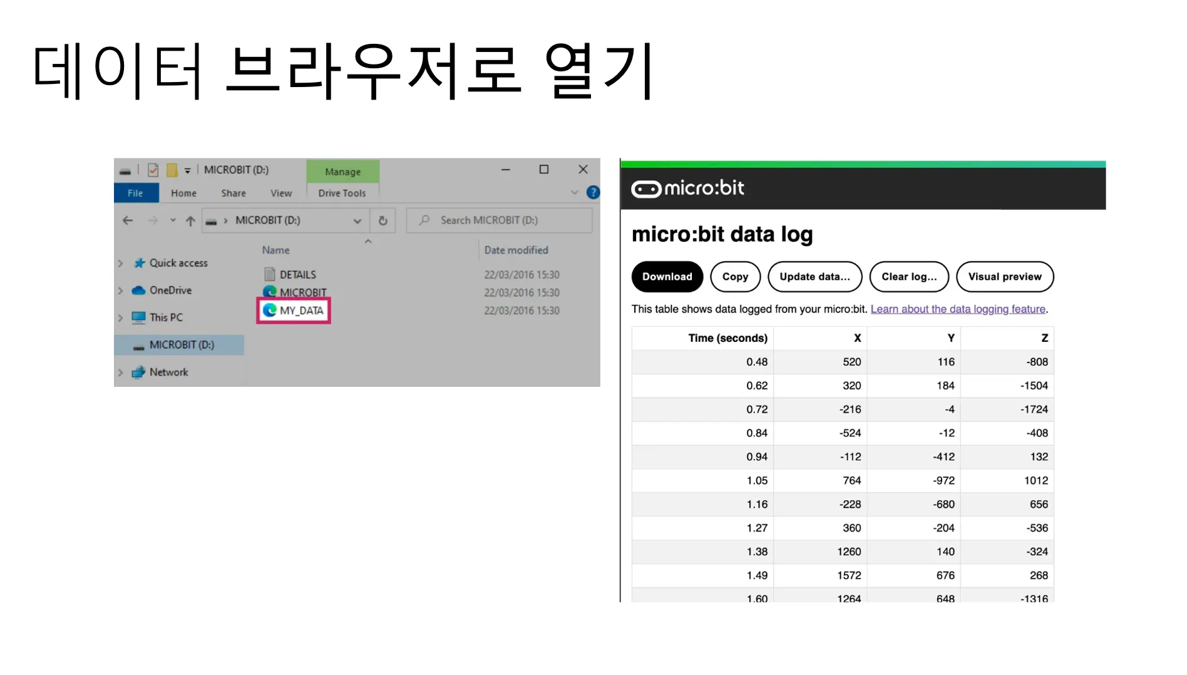Click the Update data... button
The image size is (1187, 675).
[815, 277]
